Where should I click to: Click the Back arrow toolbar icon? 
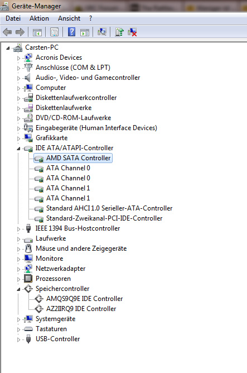7,32
